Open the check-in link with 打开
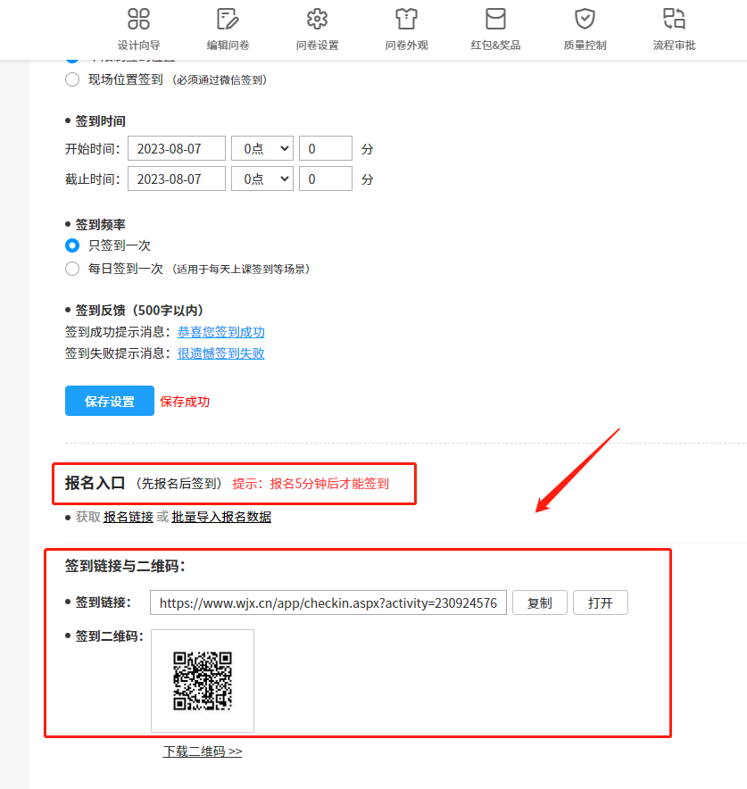This screenshot has height=789, width=747. pos(601,602)
